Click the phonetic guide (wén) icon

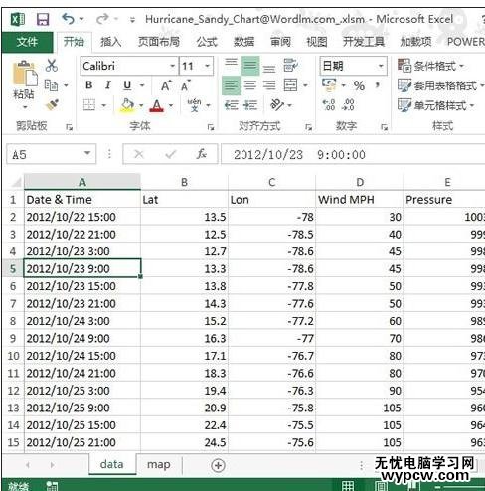(194, 105)
